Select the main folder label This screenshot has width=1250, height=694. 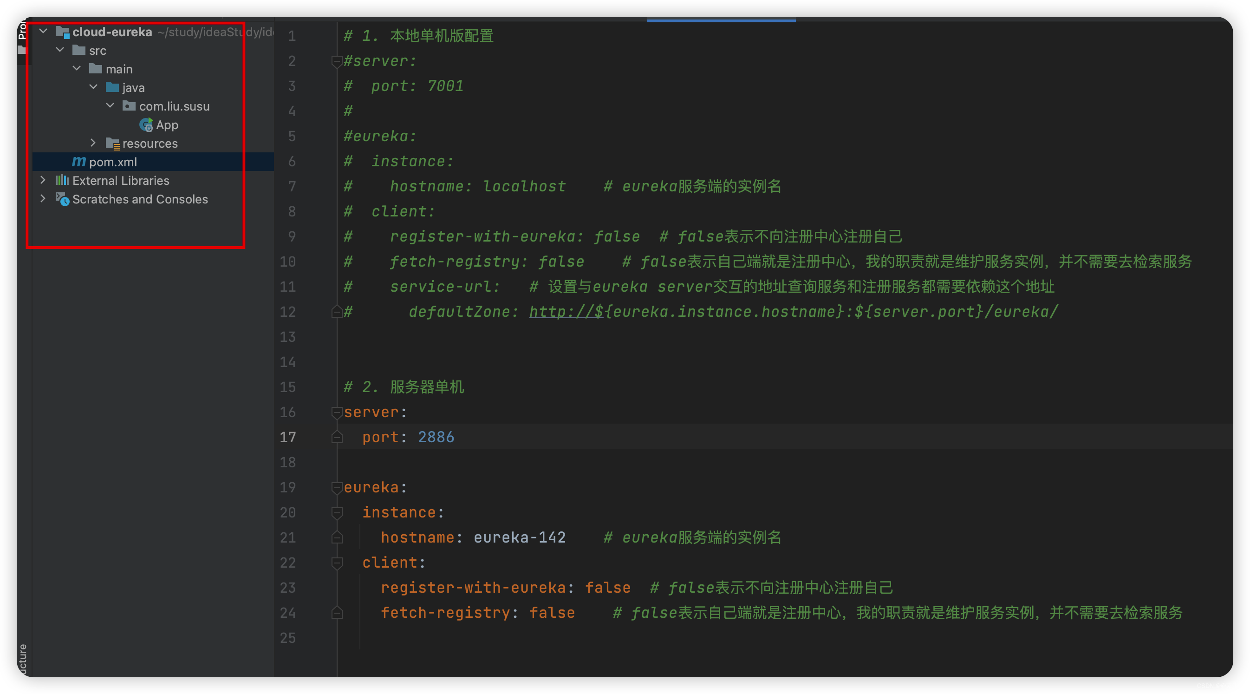click(119, 69)
